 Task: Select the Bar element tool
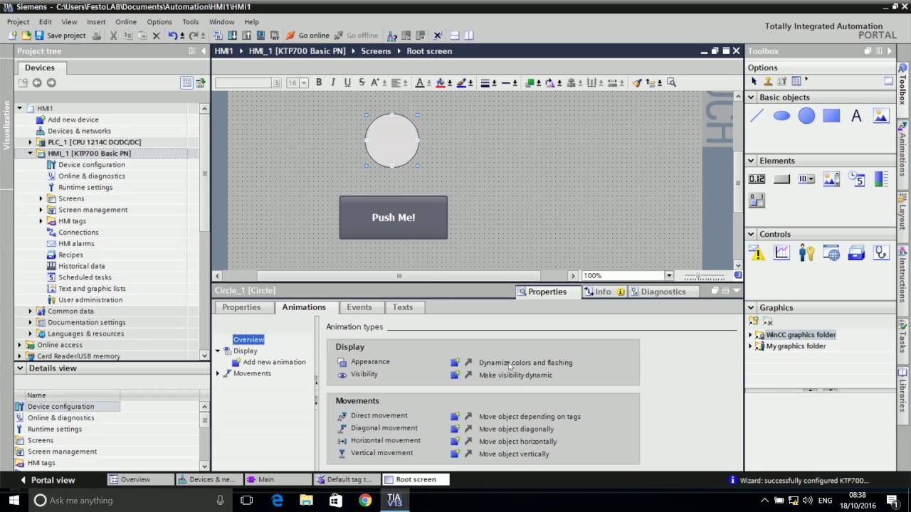[881, 179]
